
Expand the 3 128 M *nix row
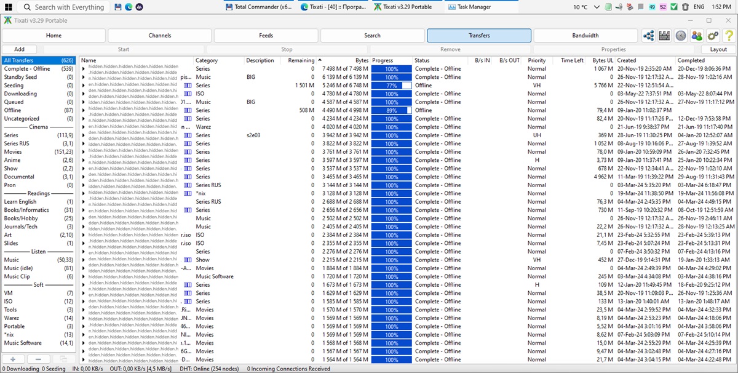click(x=84, y=193)
